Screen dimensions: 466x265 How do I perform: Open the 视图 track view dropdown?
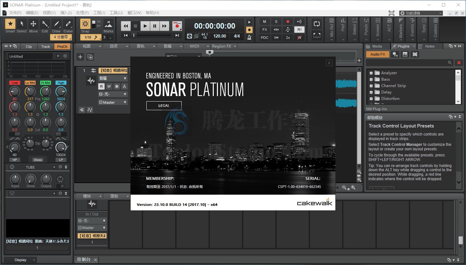89,46
